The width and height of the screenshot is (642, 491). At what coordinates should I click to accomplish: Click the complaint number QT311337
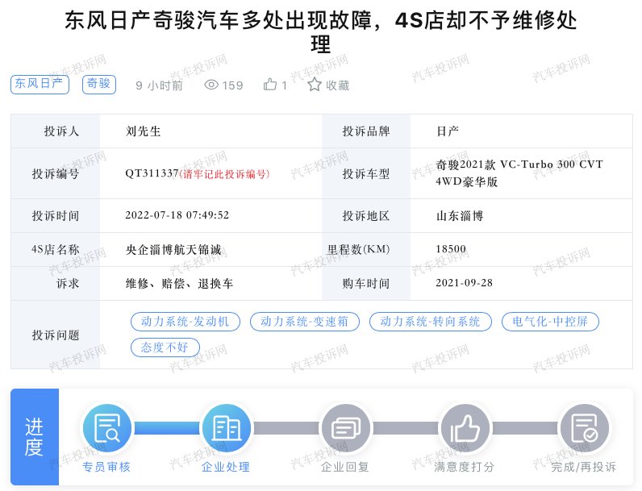coord(152,173)
